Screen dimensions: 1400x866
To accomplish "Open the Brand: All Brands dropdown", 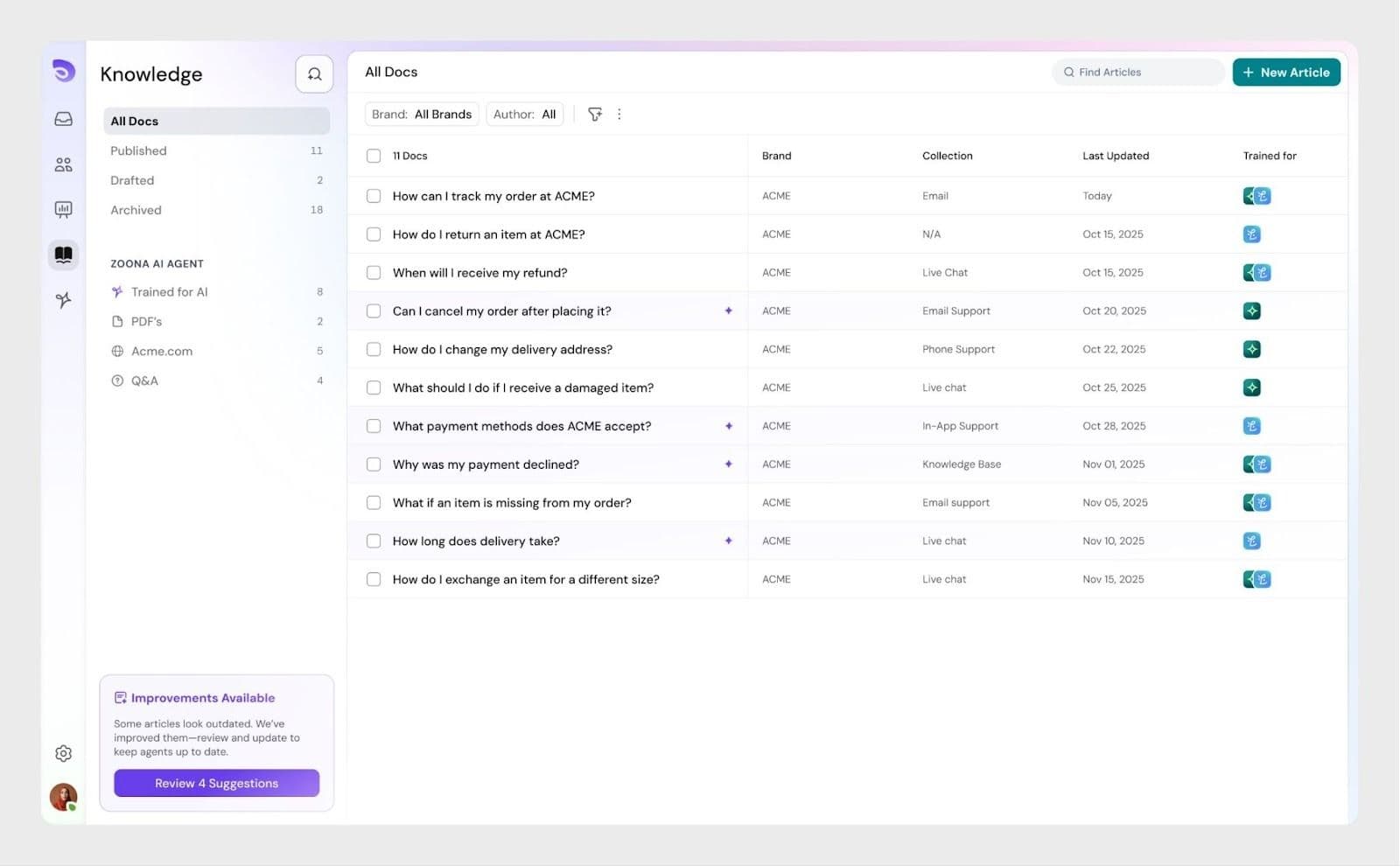I will [x=422, y=115].
